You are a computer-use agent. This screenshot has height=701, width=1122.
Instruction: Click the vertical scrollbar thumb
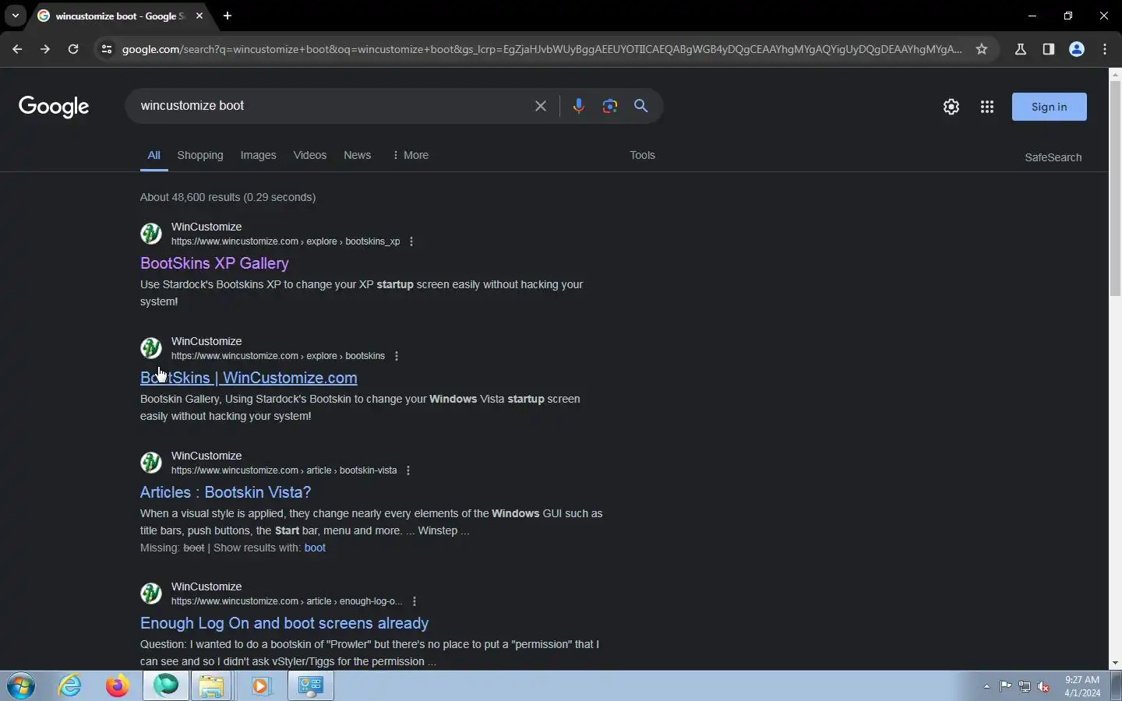pyautogui.click(x=1115, y=187)
